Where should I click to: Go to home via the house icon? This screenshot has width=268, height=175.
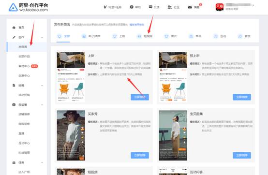(14, 28)
